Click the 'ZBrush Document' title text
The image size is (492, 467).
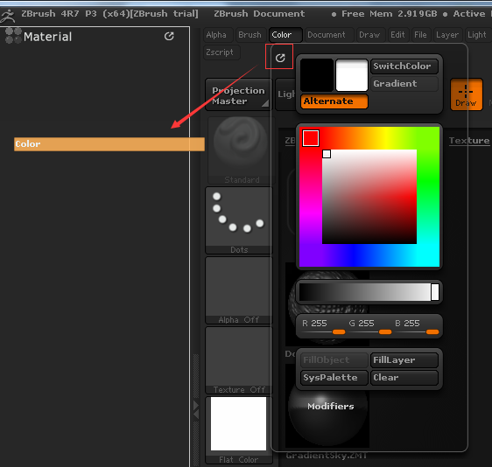point(259,14)
